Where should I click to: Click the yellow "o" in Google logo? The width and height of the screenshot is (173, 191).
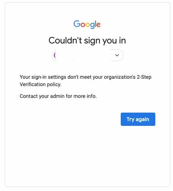[88, 25]
